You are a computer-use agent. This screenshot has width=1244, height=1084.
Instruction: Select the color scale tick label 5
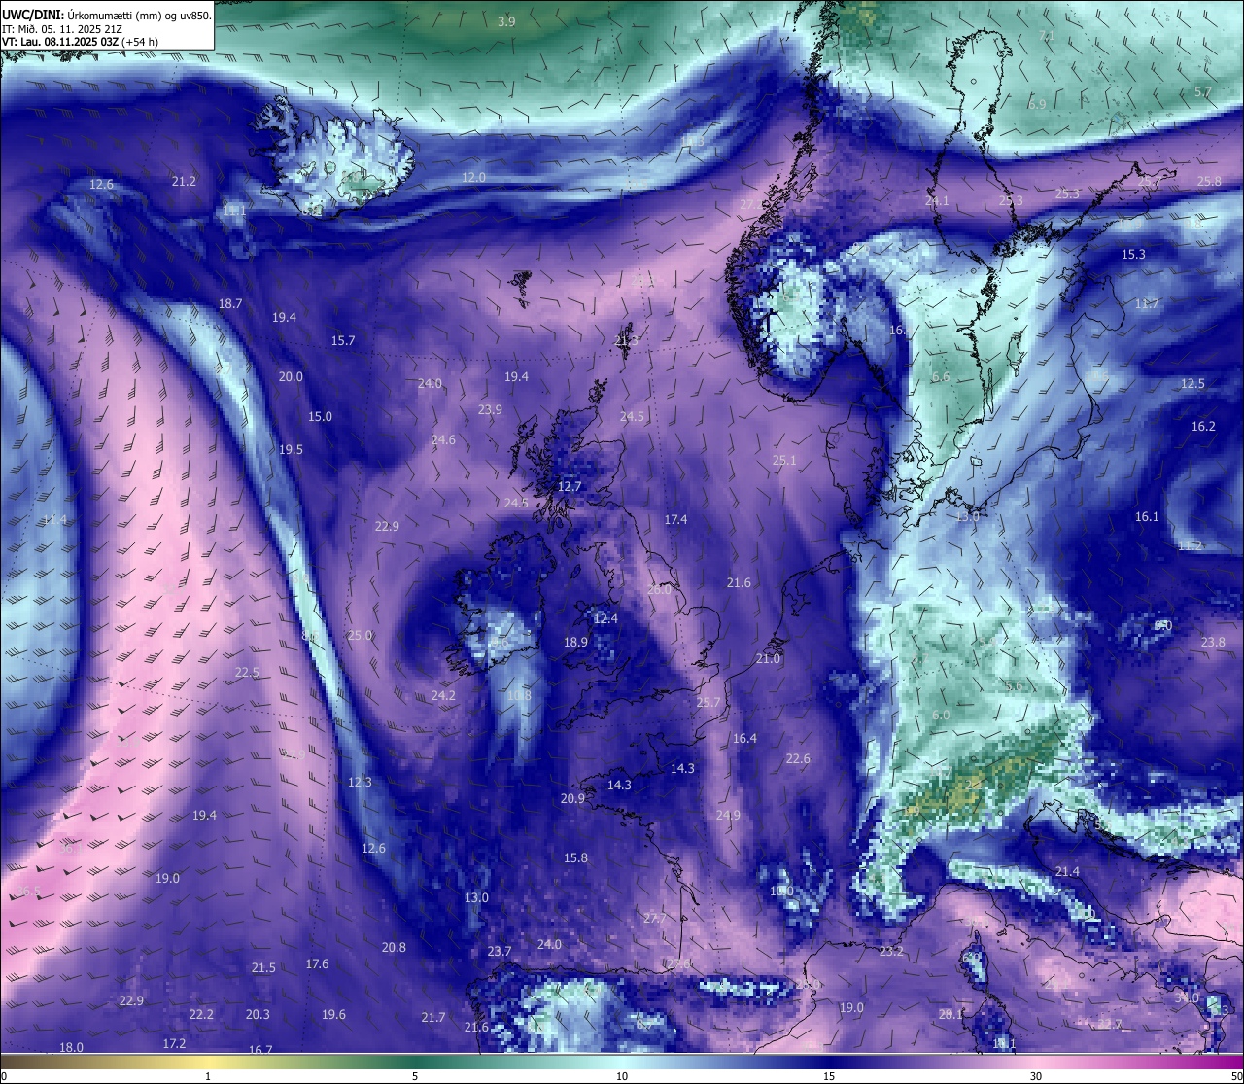point(415,1076)
